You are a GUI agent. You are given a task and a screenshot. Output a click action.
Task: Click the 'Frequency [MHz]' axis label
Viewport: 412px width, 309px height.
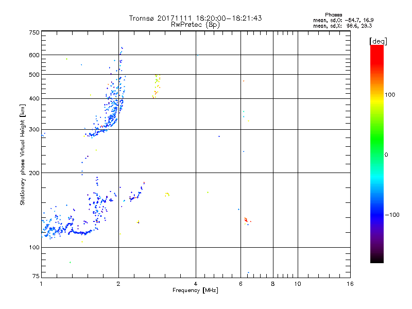pyautogui.click(x=195, y=290)
